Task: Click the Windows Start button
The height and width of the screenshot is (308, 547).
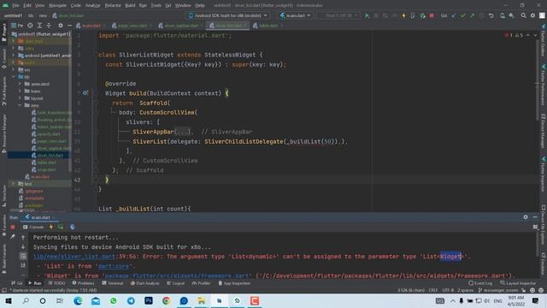Action: (x=9, y=300)
